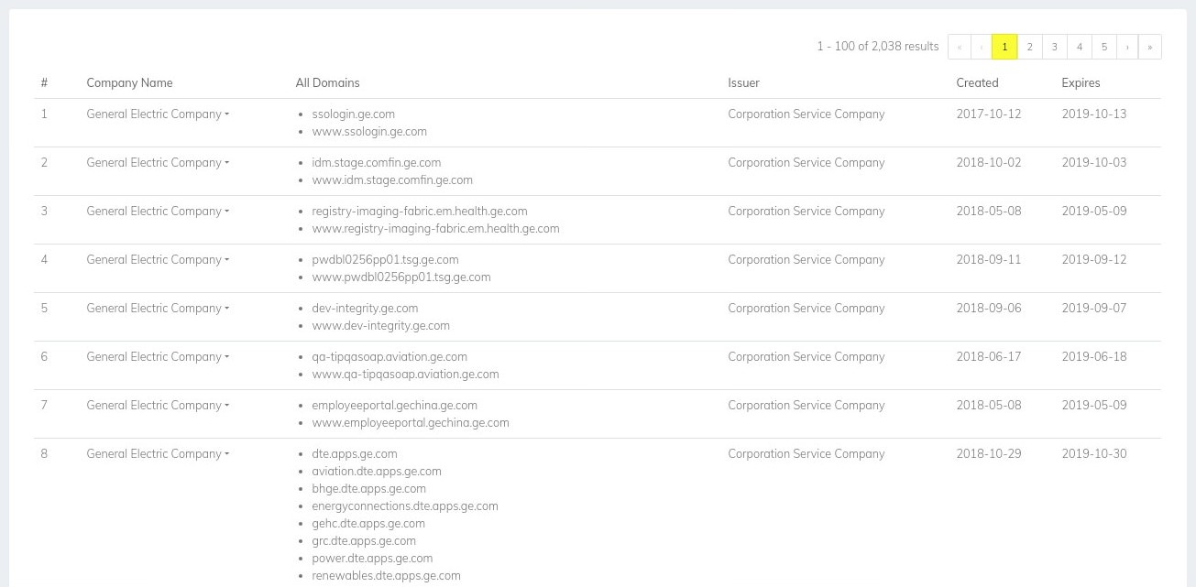This screenshot has height=587, width=1196.
Task: Select highlighted page 1 button
Action: [x=1004, y=47]
